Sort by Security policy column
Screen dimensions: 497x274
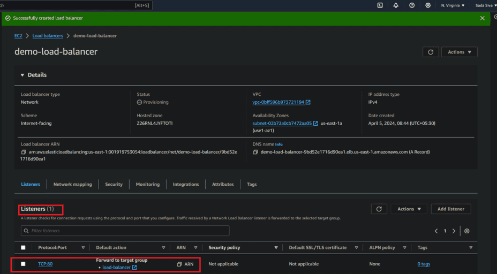[x=276, y=248]
